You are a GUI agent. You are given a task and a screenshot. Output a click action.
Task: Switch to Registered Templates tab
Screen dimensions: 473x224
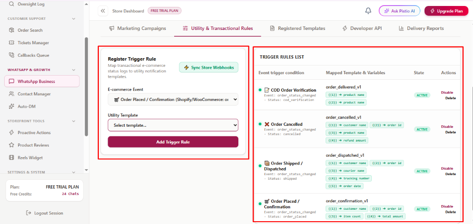[297, 28]
